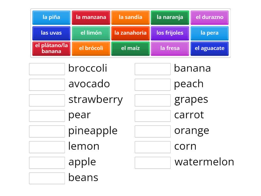Image resolution: width=261 pixels, height=196 pixels.
Task: Click the "el limón" tile
Action: [x=91, y=33]
